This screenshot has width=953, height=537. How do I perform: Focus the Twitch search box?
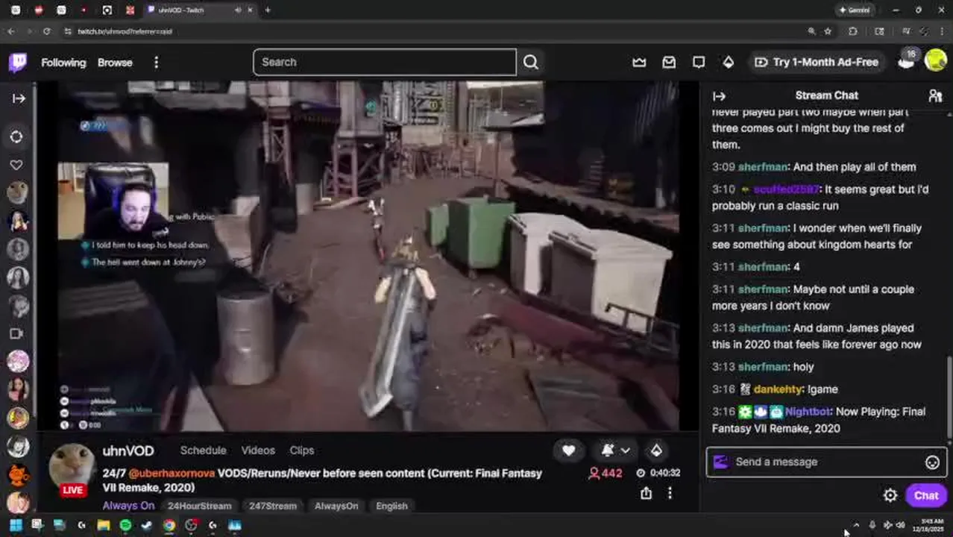pos(385,62)
